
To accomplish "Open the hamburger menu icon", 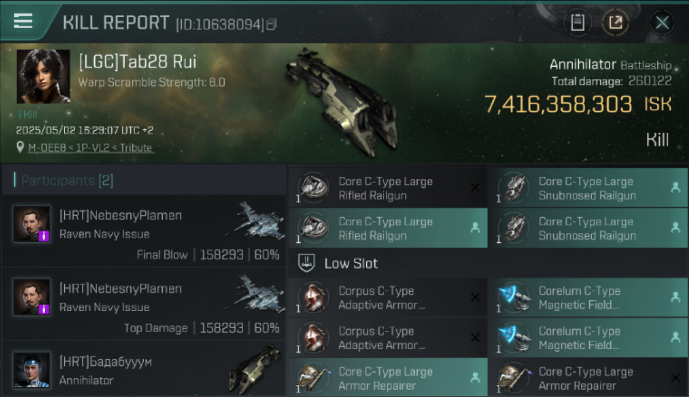I will [x=23, y=21].
